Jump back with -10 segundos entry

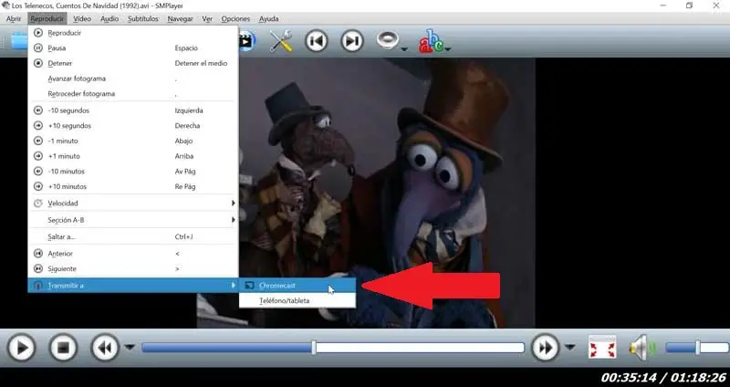click(133, 110)
